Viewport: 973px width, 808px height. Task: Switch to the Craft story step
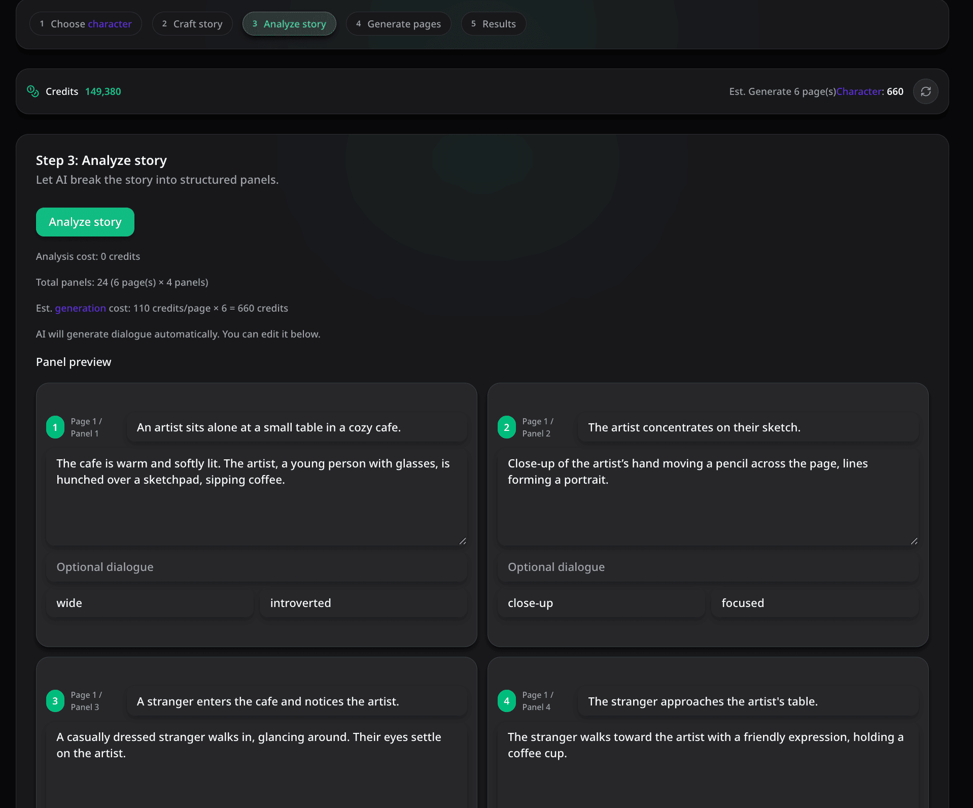tap(192, 23)
